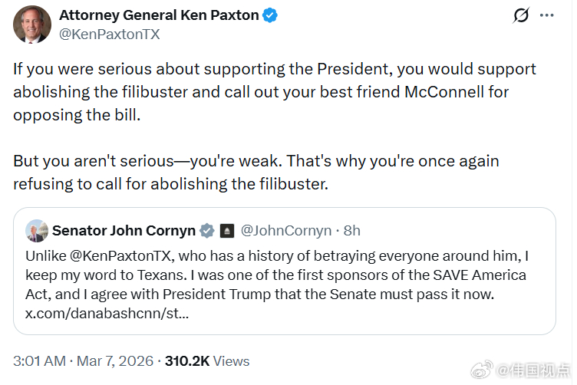Click the 8h timestamp on quoted post
Viewport: 577px width, 385px height.
(x=351, y=230)
